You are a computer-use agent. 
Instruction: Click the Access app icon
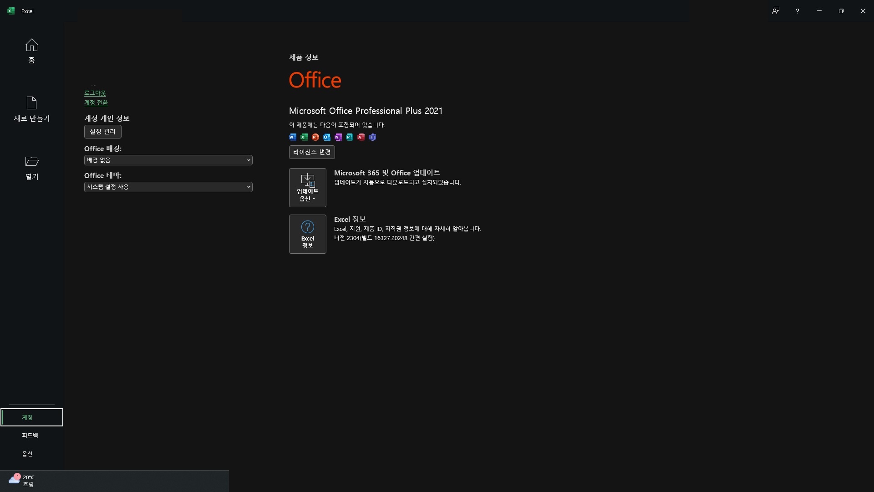pos(361,137)
